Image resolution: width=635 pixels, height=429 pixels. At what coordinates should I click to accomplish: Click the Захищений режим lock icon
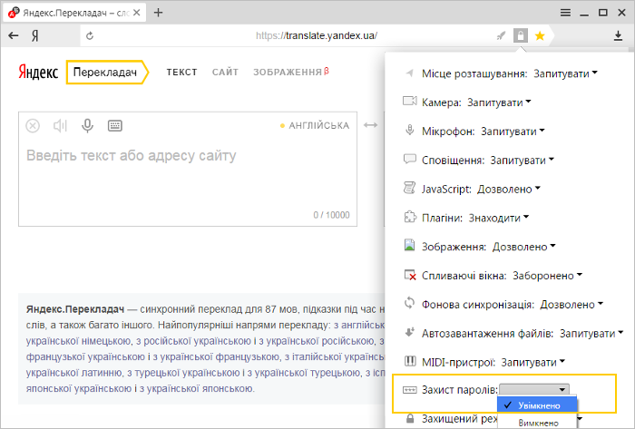(x=410, y=418)
